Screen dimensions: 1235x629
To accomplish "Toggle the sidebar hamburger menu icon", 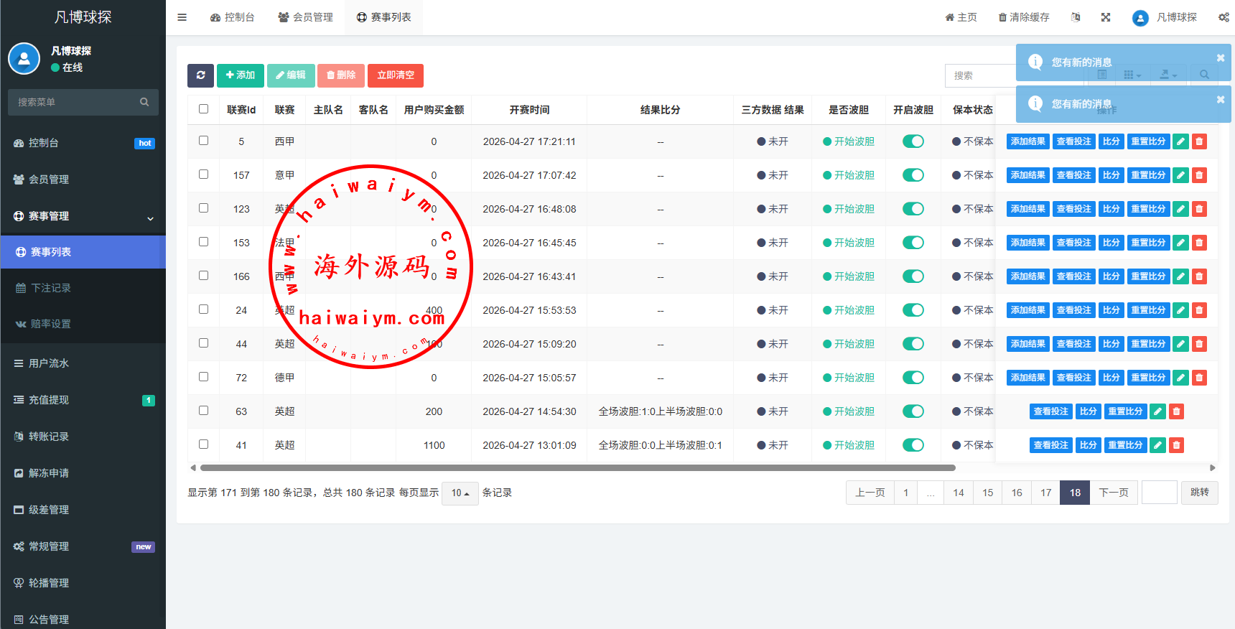I will pos(182,17).
